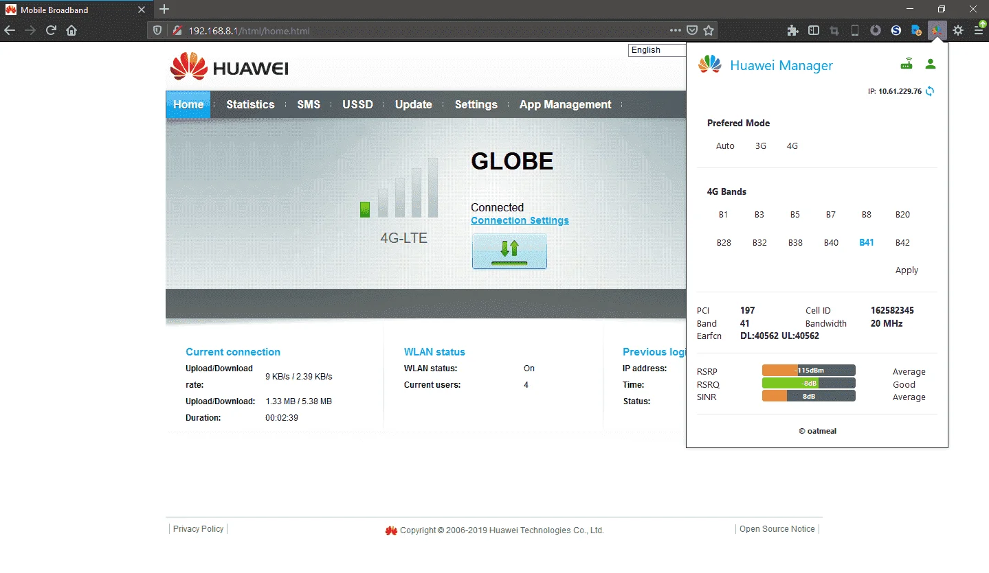Image resolution: width=989 pixels, height=573 pixels.
Task: Toggle responsive mobile view icon
Action: [855, 30]
